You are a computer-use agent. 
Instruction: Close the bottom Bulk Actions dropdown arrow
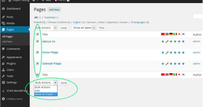(55, 82)
